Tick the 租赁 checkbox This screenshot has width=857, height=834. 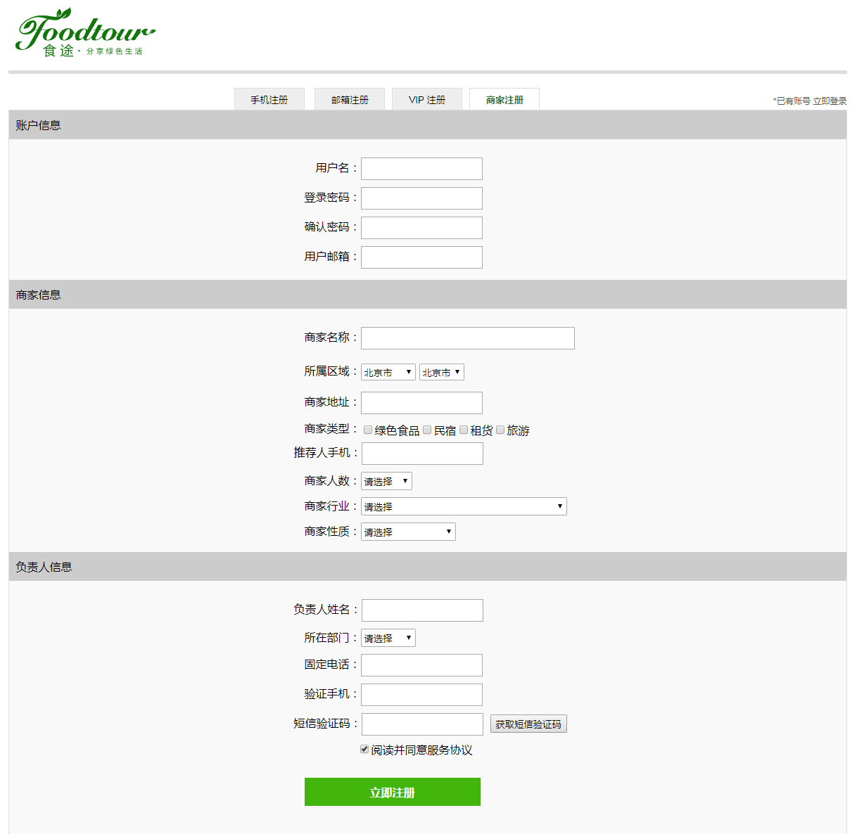[464, 430]
